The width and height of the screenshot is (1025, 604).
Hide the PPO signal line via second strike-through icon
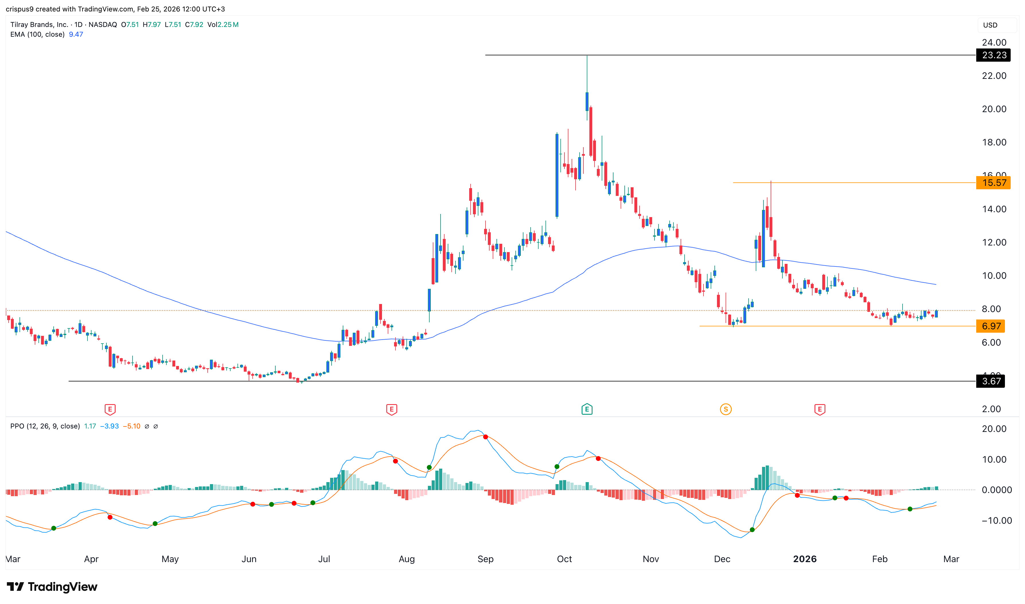(156, 426)
